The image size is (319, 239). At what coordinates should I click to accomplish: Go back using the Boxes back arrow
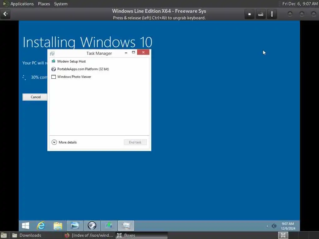point(5,14)
